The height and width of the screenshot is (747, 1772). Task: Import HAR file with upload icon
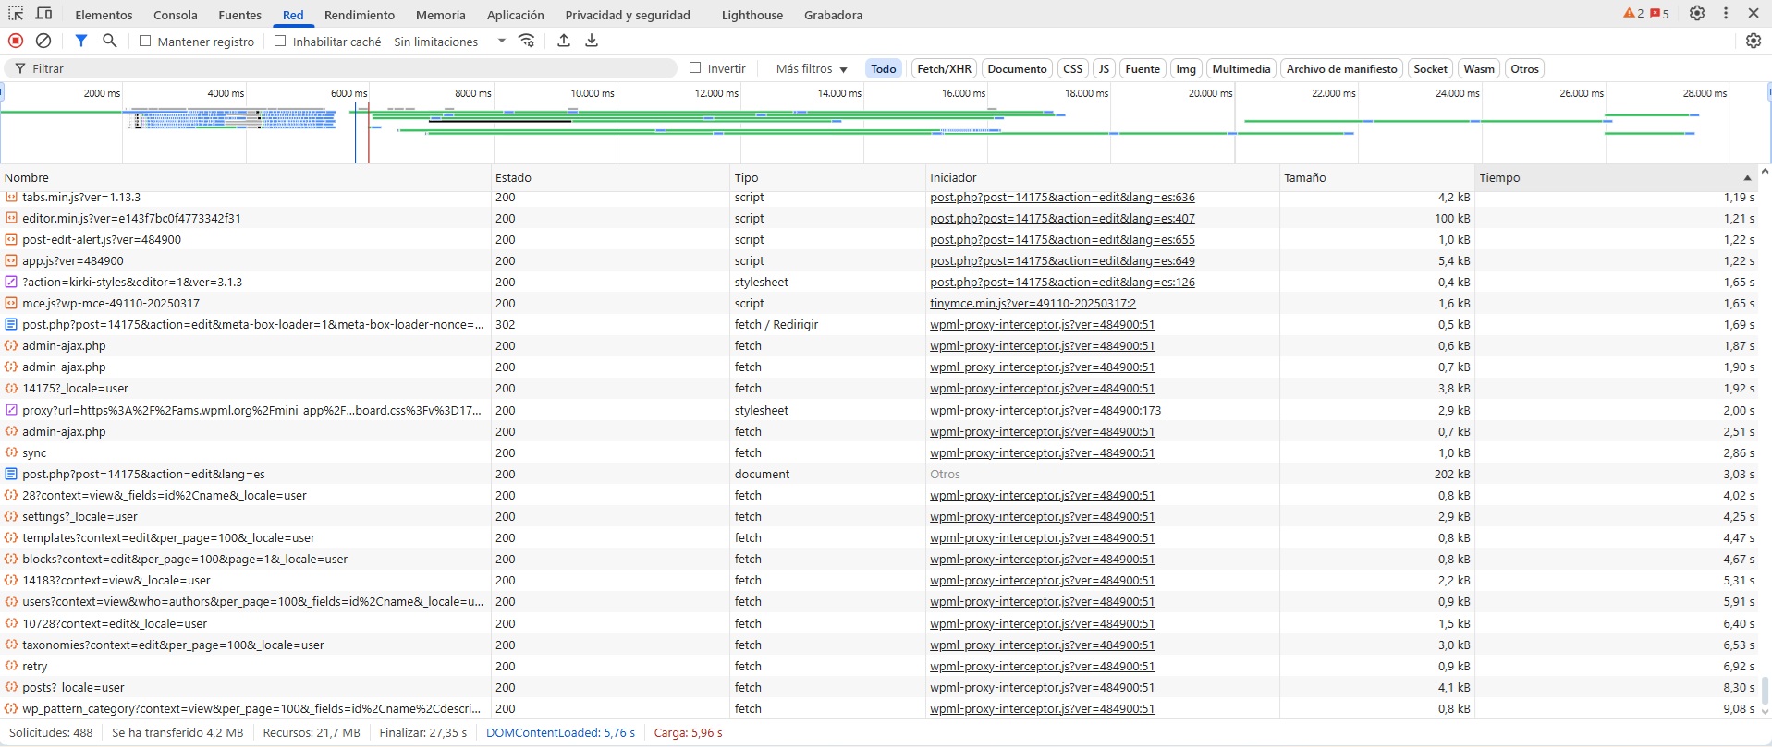[x=564, y=41]
